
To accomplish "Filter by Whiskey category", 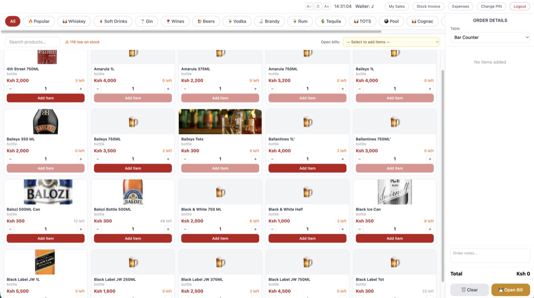I will coord(74,21).
